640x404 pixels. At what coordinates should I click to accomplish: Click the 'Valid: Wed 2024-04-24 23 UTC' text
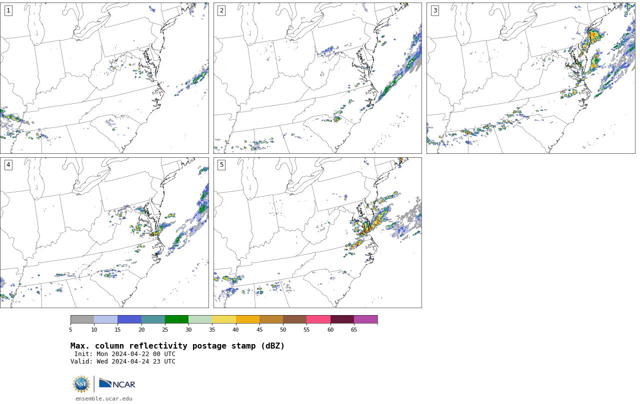[x=123, y=362]
